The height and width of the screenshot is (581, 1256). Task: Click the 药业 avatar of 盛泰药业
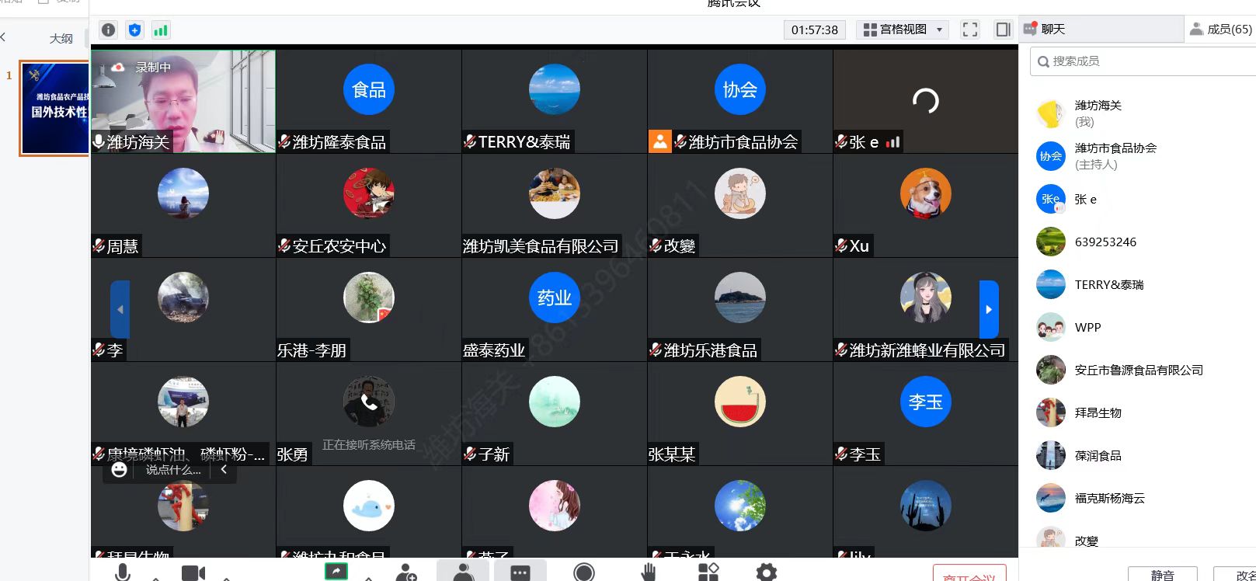point(555,297)
